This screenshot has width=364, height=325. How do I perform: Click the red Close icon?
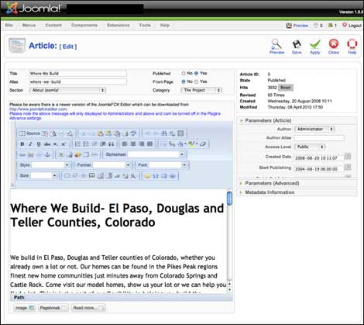pyautogui.click(x=334, y=47)
